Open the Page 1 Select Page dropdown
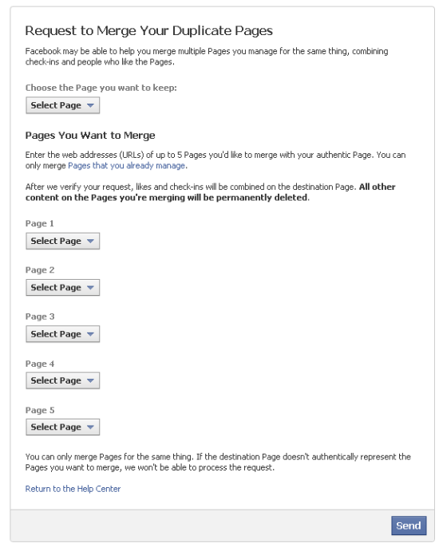 point(62,241)
